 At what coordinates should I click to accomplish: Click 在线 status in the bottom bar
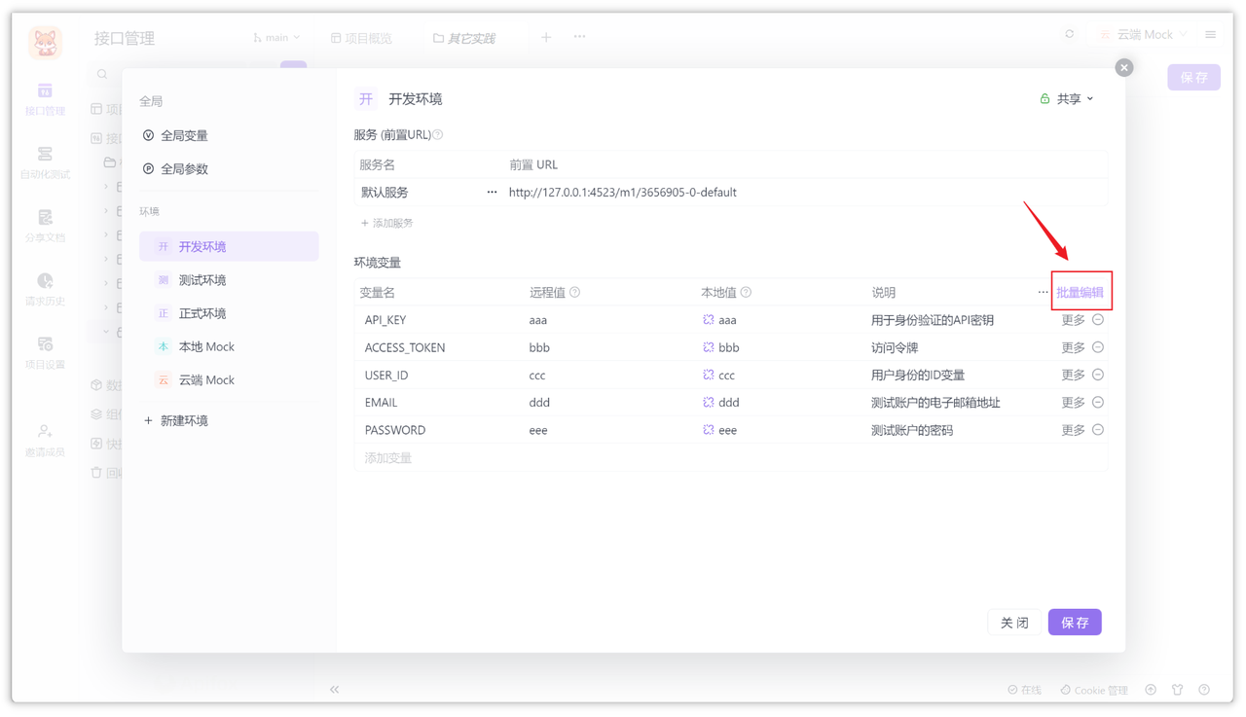[x=1024, y=690]
